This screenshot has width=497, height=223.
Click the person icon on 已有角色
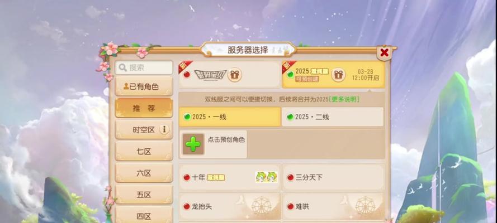[x=126, y=86]
